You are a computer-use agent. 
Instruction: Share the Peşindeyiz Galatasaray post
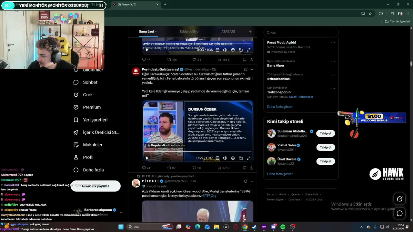pos(251,168)
